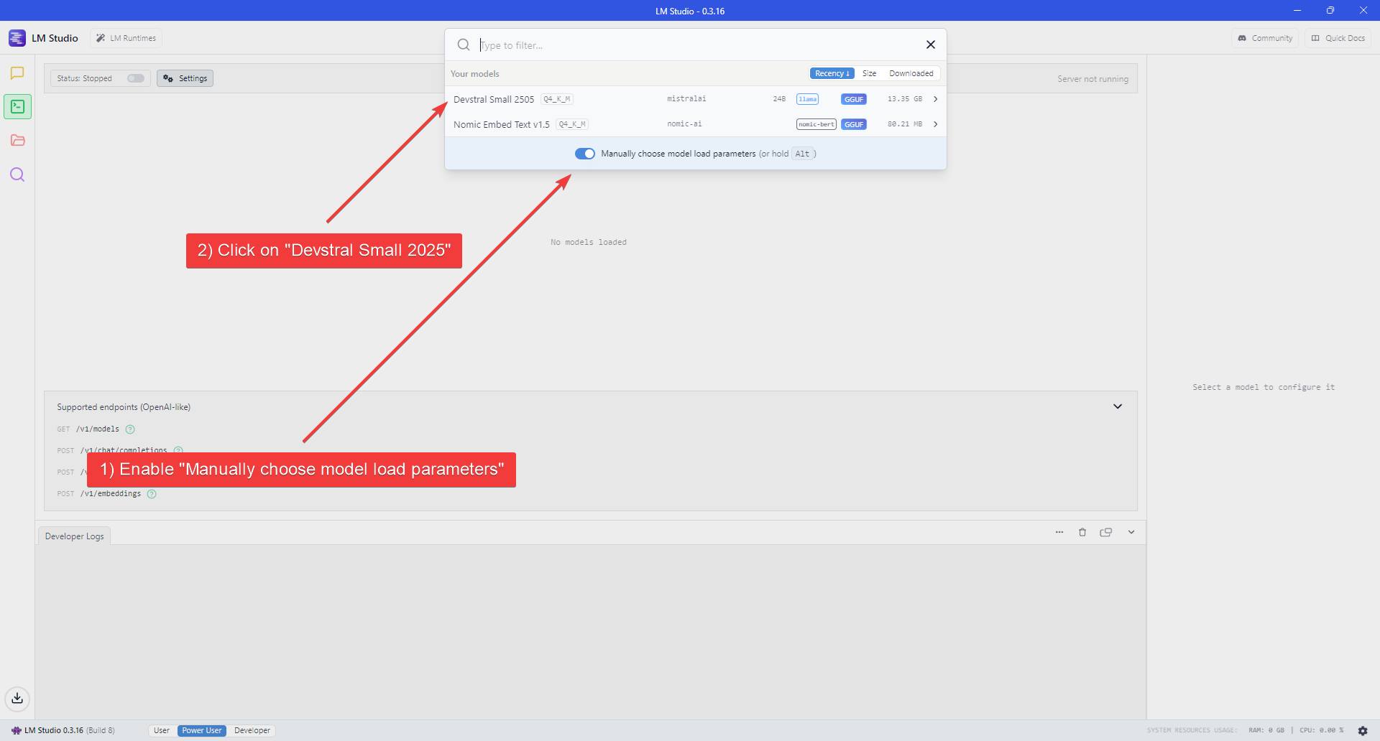Show help for GET /v1/models
1380x741 pixels.
tap(130, 429)
